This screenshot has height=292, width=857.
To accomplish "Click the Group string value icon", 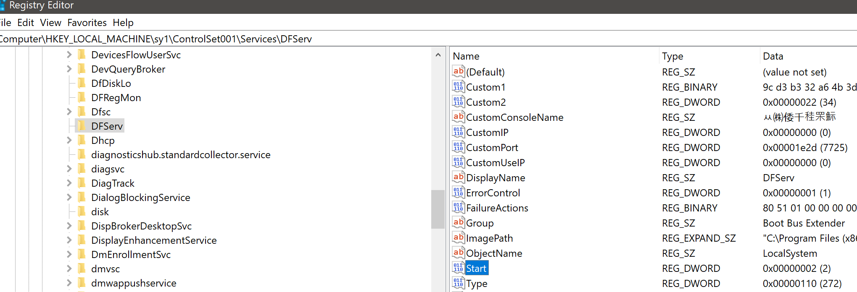I will 458,222.
